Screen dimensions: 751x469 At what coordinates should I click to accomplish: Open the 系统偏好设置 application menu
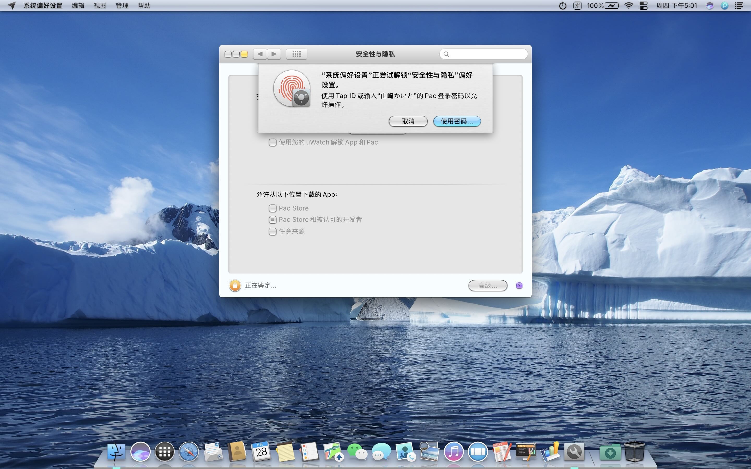(x=43, y=5)
